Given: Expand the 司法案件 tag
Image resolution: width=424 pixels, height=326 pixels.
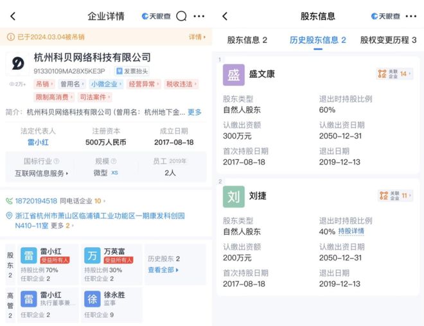Looking at the screenshot, I should (95, 97).
